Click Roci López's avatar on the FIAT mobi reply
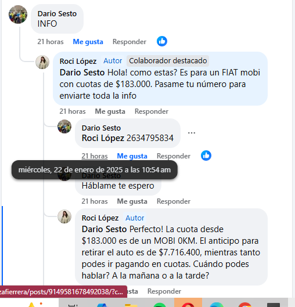The image size is (295, 307). pyautogui.click(x=42, y=62)
